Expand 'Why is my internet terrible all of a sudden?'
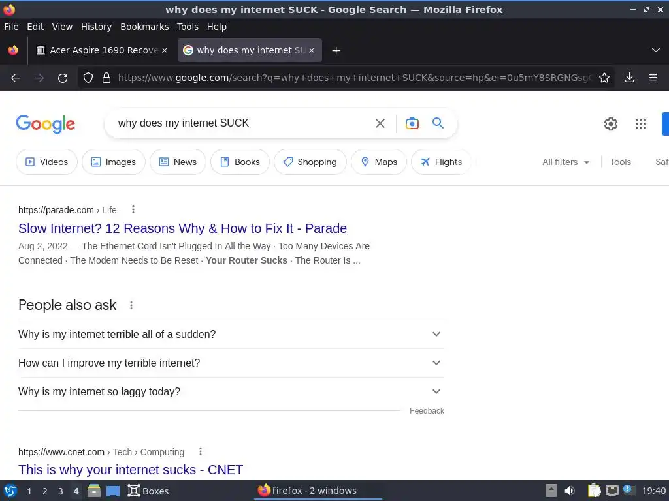 [x=231, y=335]
